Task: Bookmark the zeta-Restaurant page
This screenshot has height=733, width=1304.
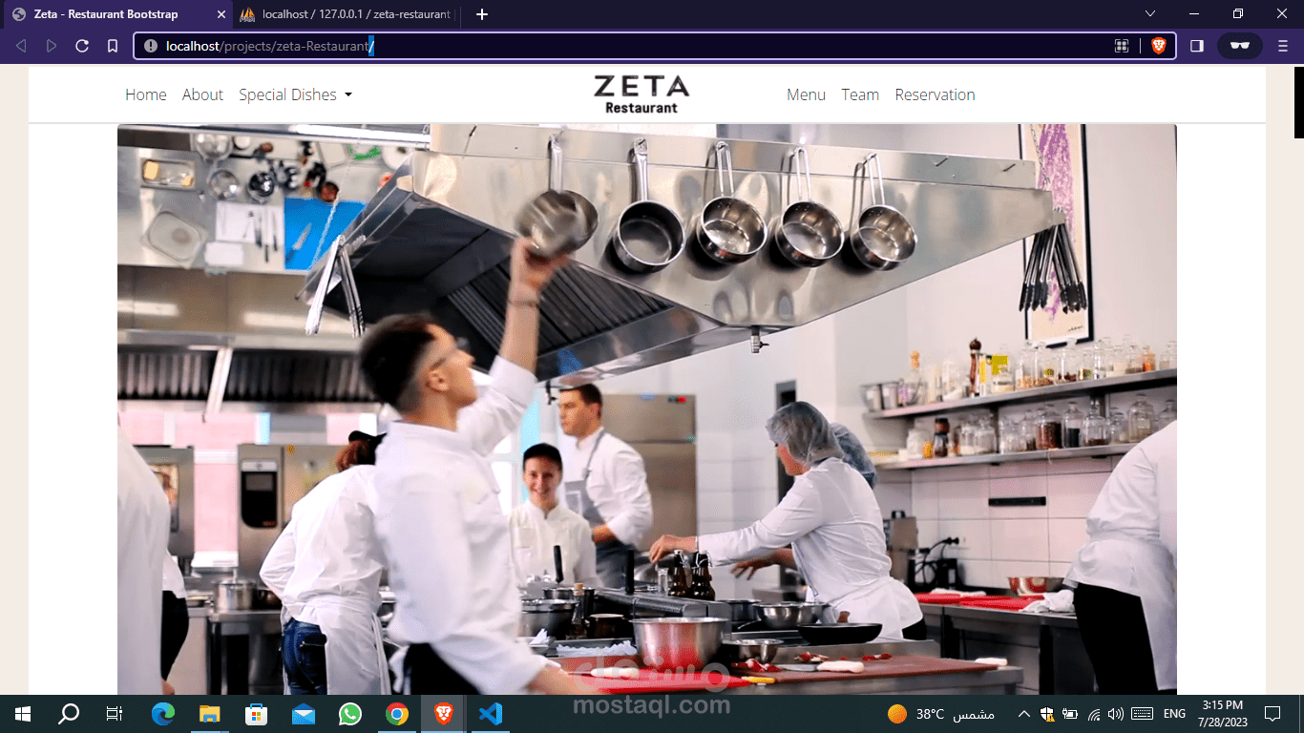Action: pos(112,45)
